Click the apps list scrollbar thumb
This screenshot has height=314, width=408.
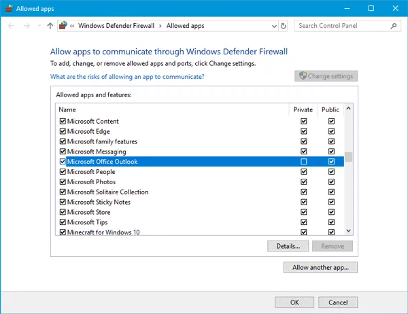348,157
